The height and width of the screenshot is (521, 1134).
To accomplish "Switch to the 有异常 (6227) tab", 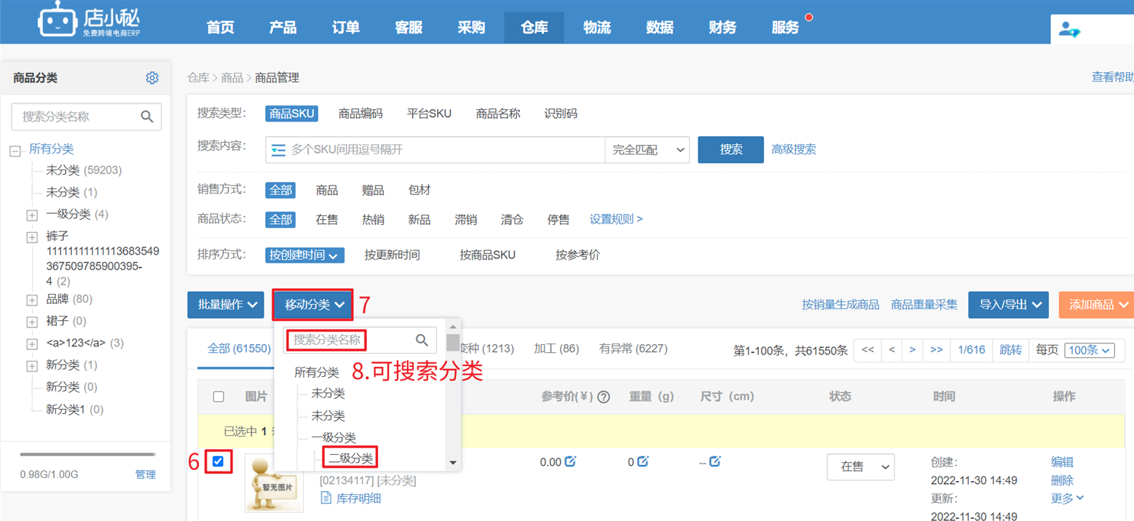I will click(633, 349).
